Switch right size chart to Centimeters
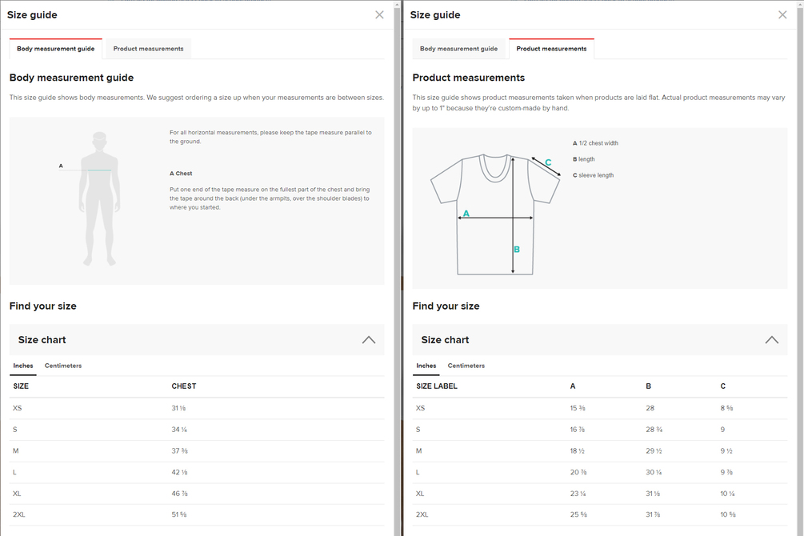 (466, 366)
